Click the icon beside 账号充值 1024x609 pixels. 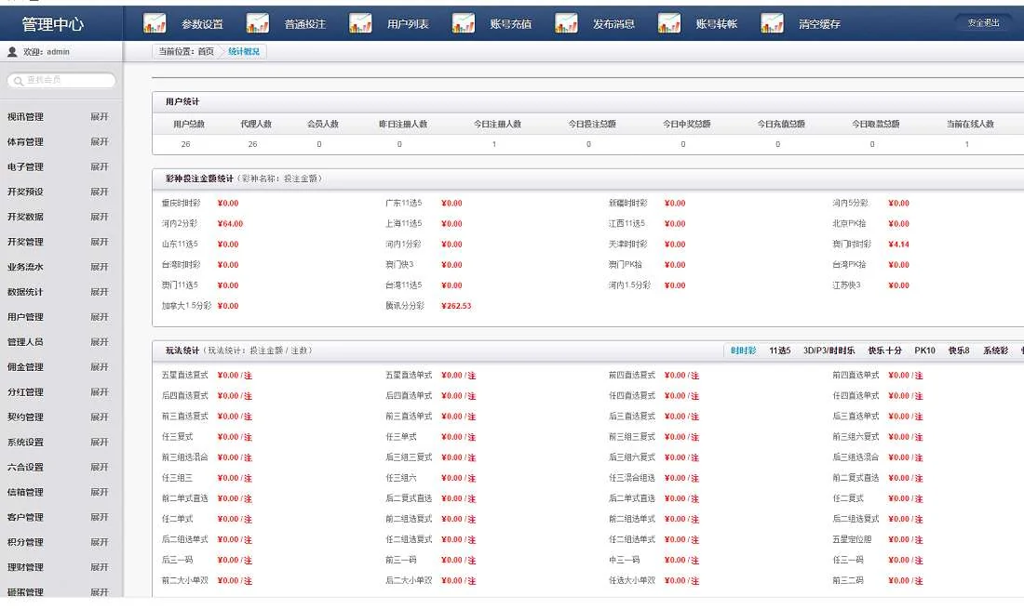pyautogui.click(x=463, y=23)
